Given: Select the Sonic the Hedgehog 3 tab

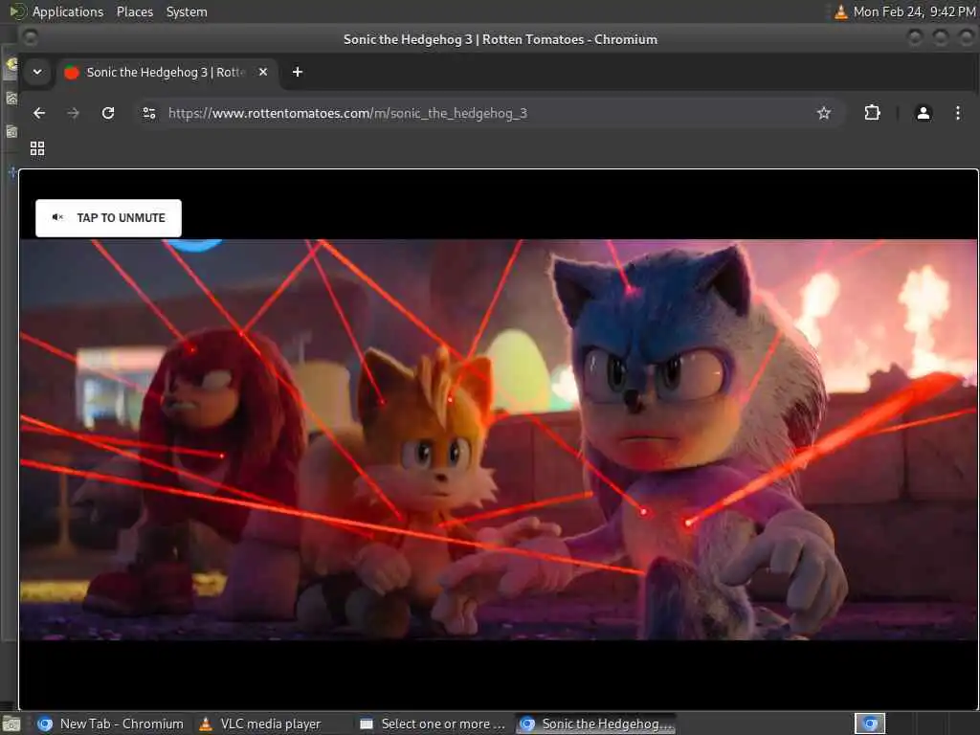Looking at the screenshot, I should (x=167, y=72).
